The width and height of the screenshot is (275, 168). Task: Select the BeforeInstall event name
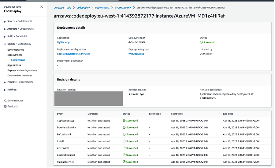coord(64,134)
